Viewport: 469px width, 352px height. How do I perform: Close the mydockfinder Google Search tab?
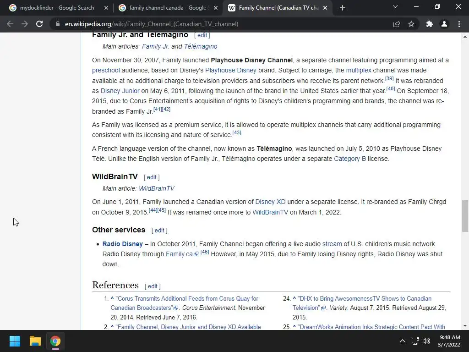(106, 8)
